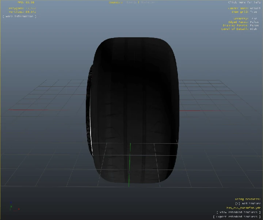Click the FPS counter readout

(26, 2)
